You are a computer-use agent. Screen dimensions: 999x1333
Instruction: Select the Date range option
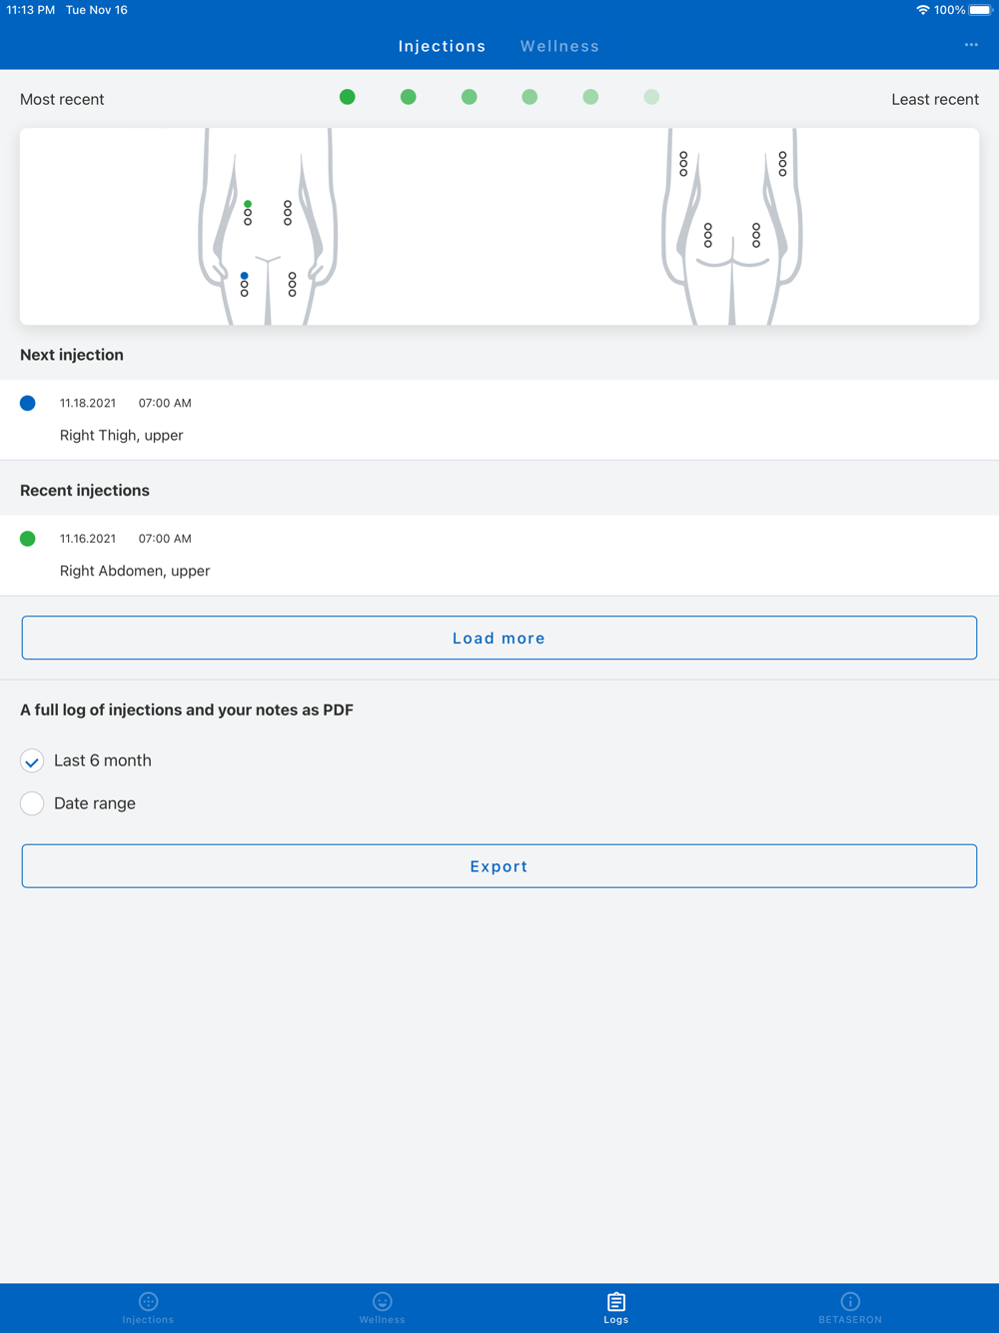click(x=32, y=803)
